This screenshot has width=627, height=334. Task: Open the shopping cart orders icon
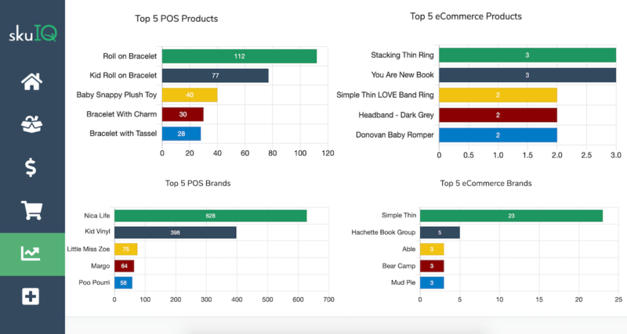[32, 210]
